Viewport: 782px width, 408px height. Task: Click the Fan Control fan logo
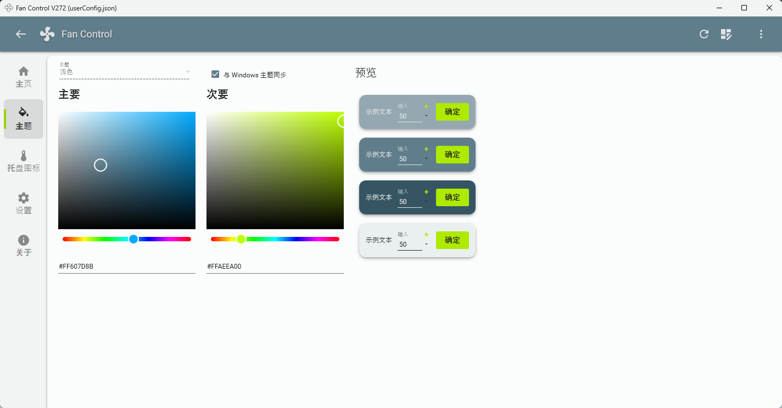click(x=47, y=34)
